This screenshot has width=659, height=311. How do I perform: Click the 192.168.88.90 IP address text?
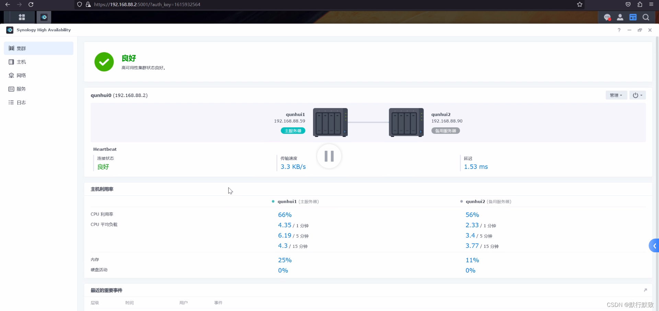click(x=447, y=121)
